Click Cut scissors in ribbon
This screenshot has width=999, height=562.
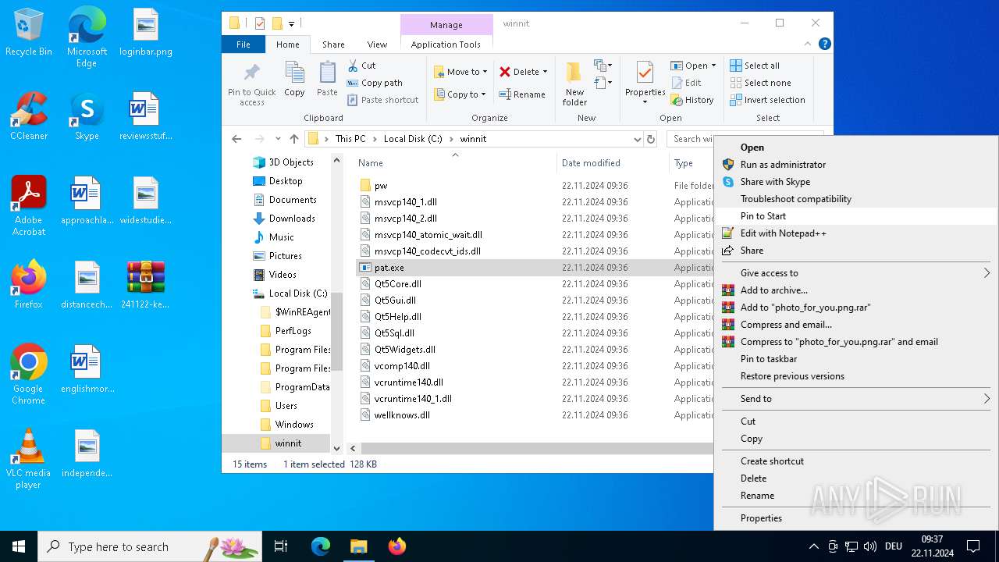point(362,66)
